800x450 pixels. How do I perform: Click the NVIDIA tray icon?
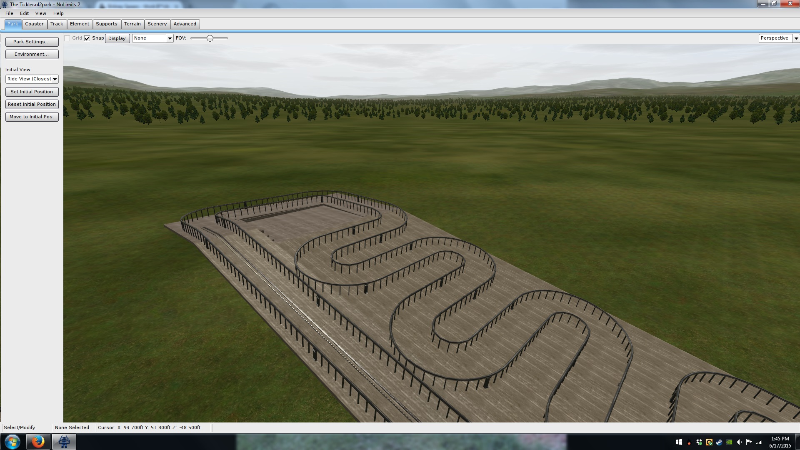(729, 442)
